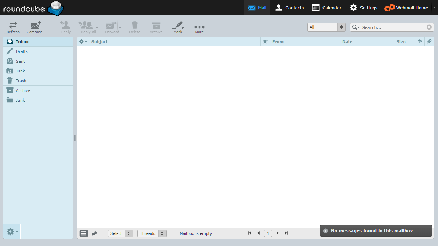Open the Reply all dropdown arrow

tap(96, 27)
